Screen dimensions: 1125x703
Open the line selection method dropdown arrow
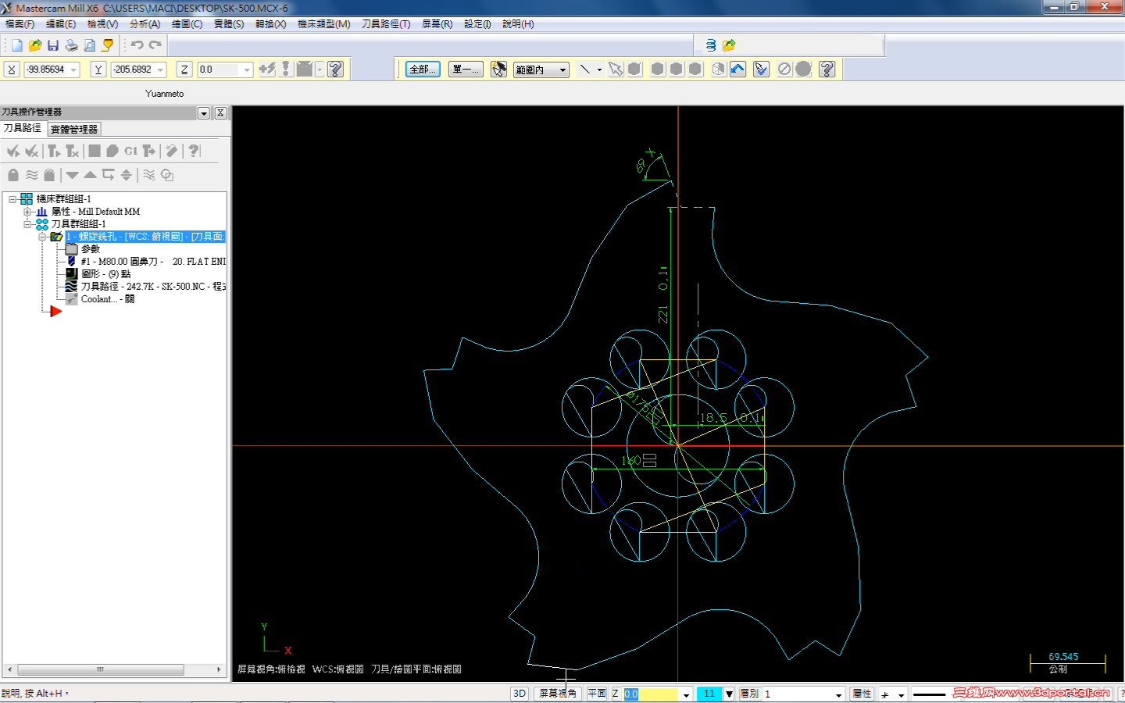pos(599,70)
